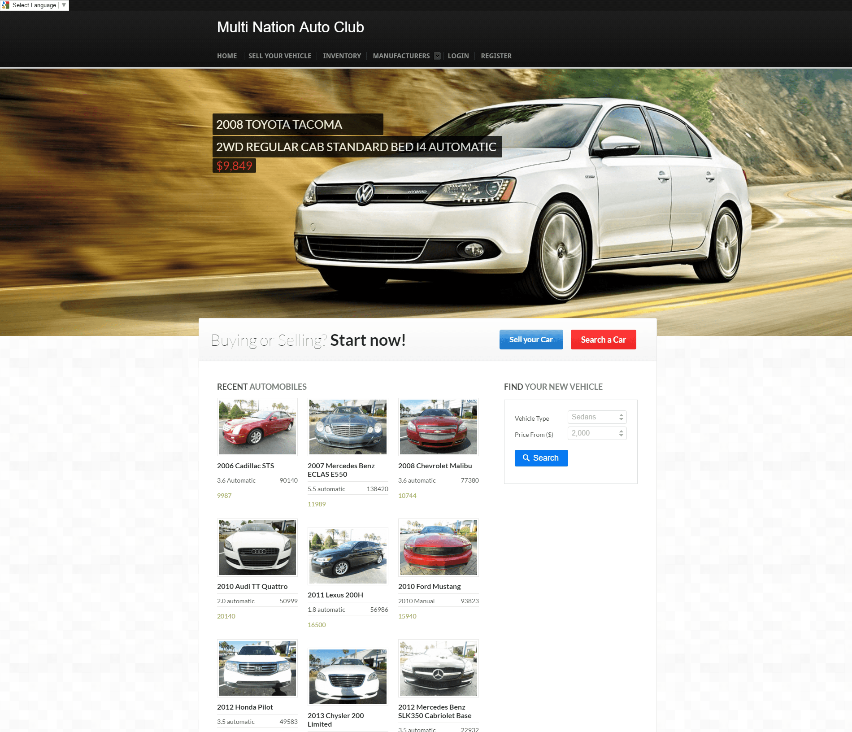
Task: Click the 2007 Mercedes Benz ECLAS E550 title
Action: 341,470
